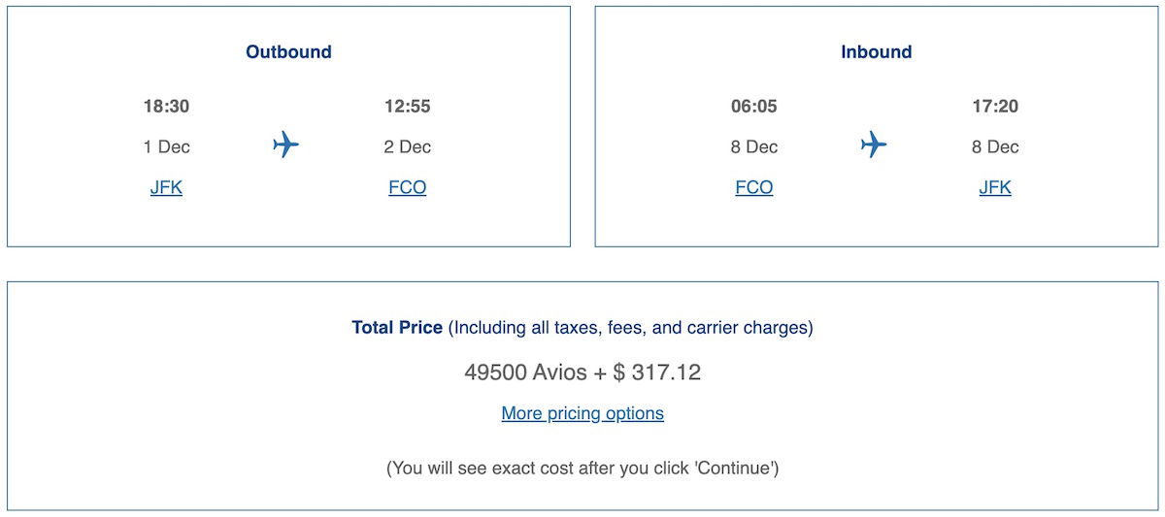Open More pricing options
This screenshot has width=1165, height=517.
click(582, 413)
